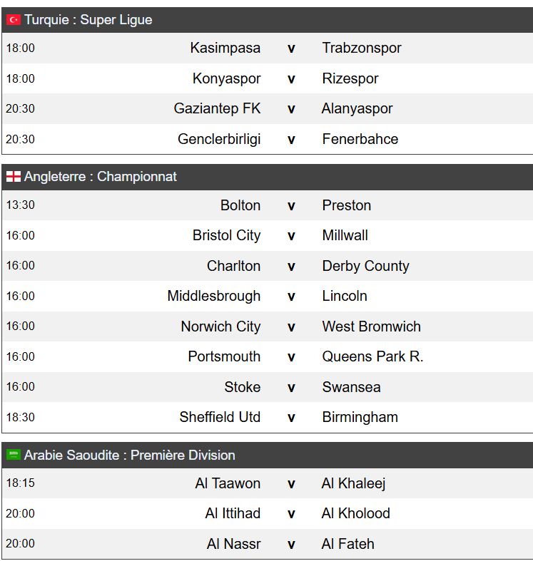Click Fenerbahce in the Genclerbirligi match
The height and width of the screenshot is (561, 533).
[x=360, y=139]
